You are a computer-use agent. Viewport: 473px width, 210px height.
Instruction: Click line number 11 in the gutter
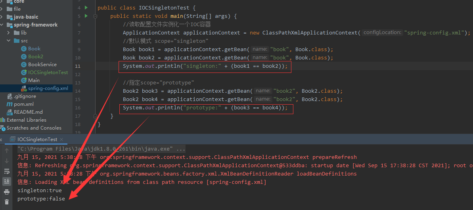click(x=78, y=66)
